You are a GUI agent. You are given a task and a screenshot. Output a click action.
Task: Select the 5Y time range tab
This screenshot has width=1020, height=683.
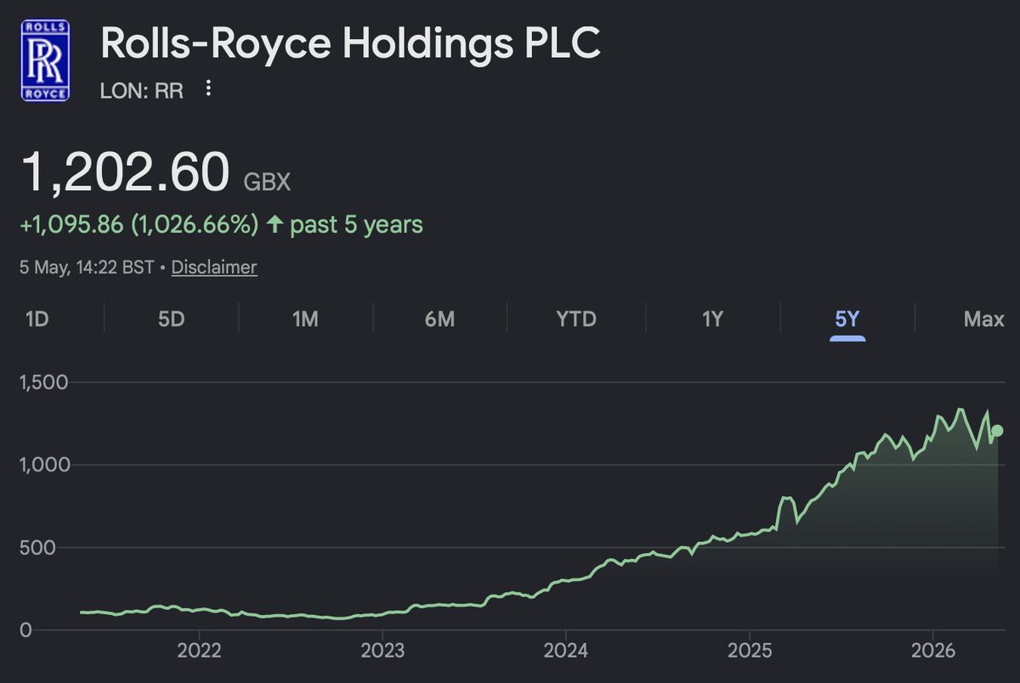(847, 319)
